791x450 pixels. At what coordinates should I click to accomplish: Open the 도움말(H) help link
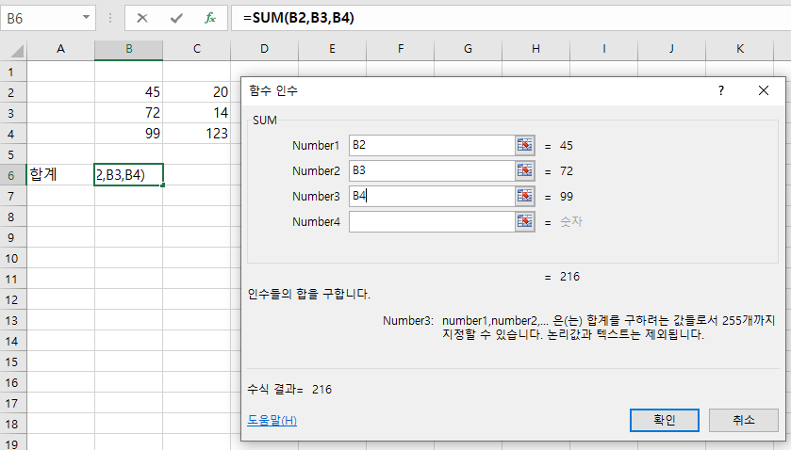point(272,420)
